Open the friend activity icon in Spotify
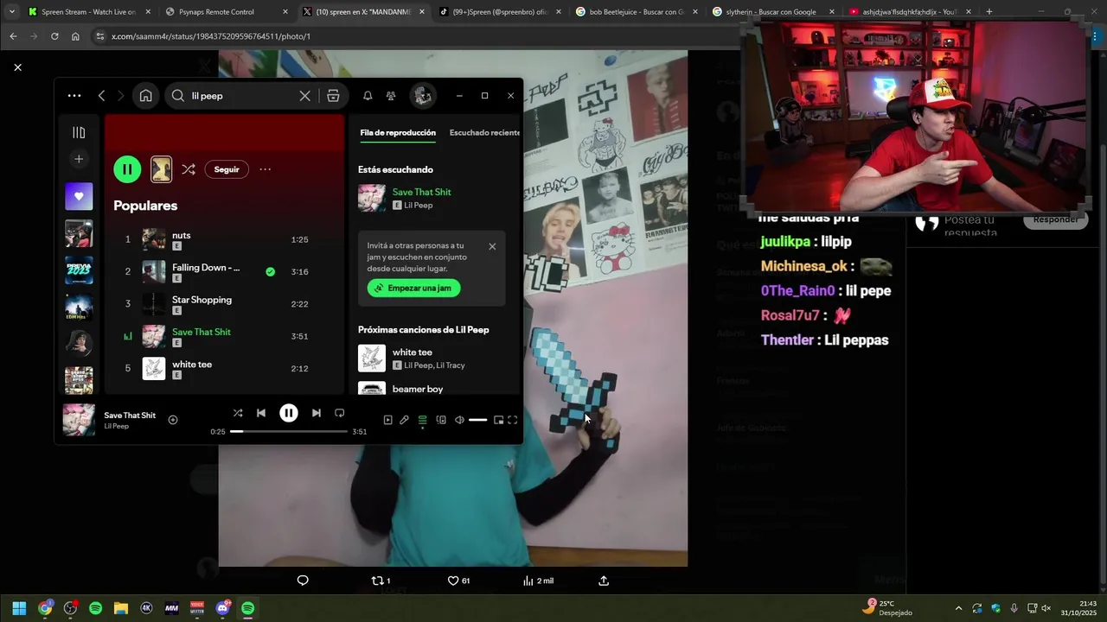 [x=391, y=96]
